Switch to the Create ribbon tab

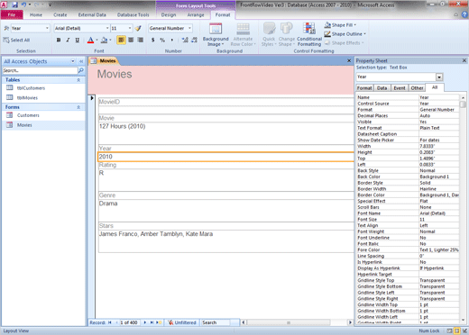click(60, 14)
